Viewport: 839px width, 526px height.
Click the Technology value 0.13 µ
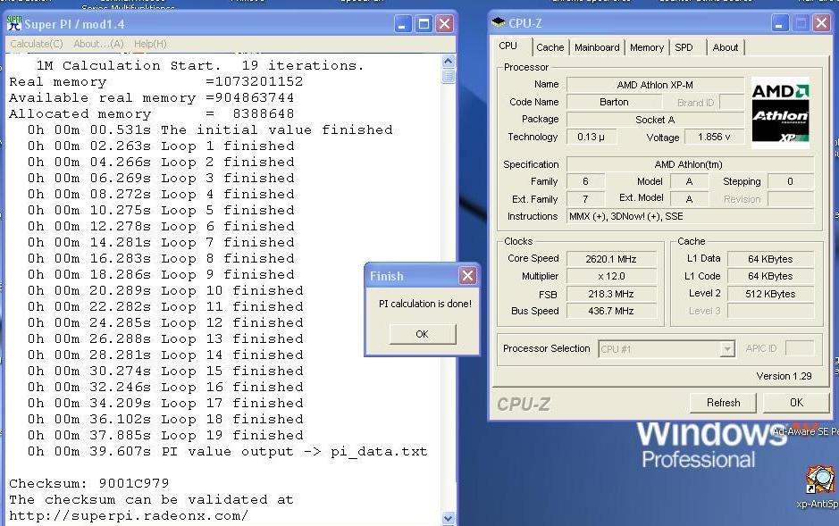(x=591, y=137)
